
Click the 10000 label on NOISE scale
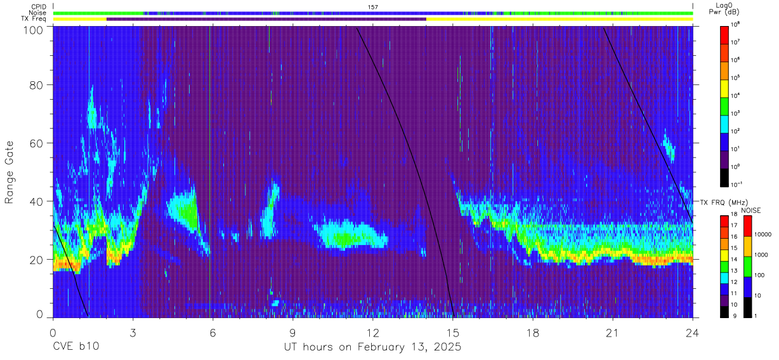(x=763, y=235)
